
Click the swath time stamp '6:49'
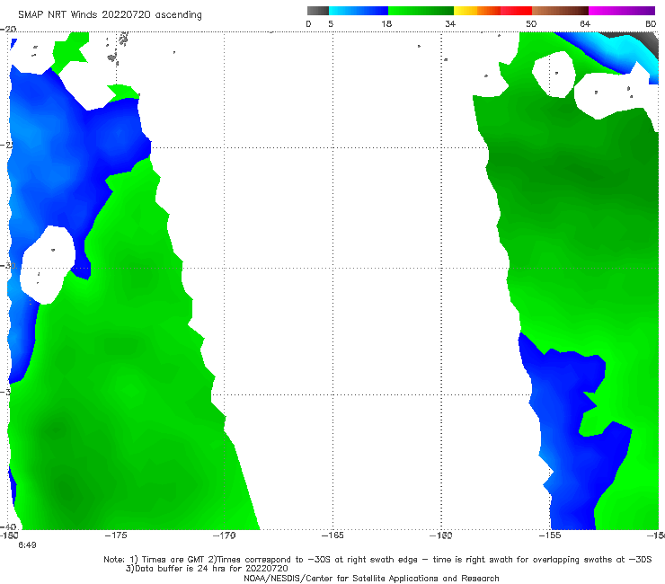pos(27,545)
